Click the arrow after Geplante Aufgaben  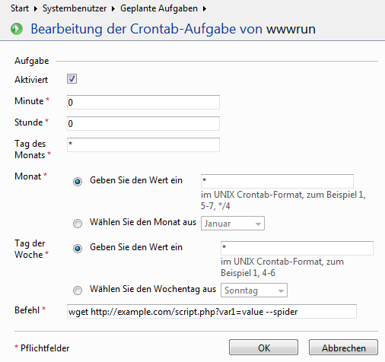(x=205, y=9)
